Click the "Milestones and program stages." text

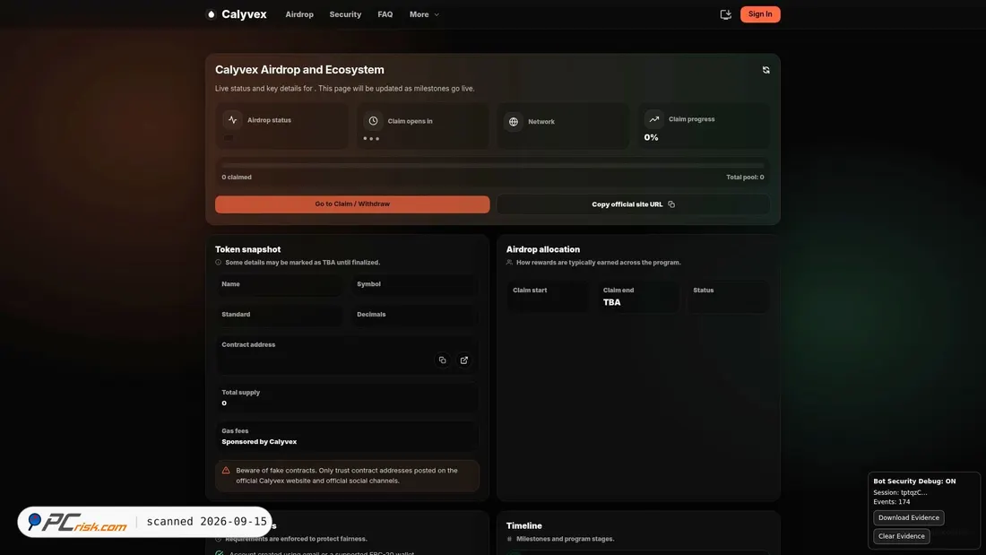pos(566,539)
